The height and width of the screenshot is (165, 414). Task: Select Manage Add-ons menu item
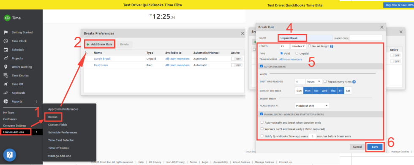point(60,156)
